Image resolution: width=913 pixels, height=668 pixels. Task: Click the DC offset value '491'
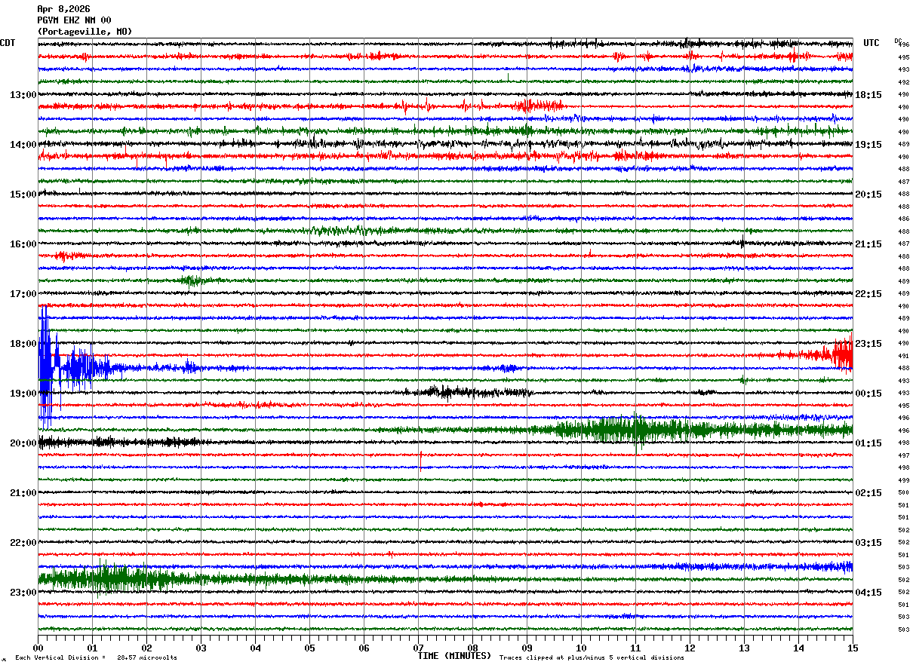[903, 356]
